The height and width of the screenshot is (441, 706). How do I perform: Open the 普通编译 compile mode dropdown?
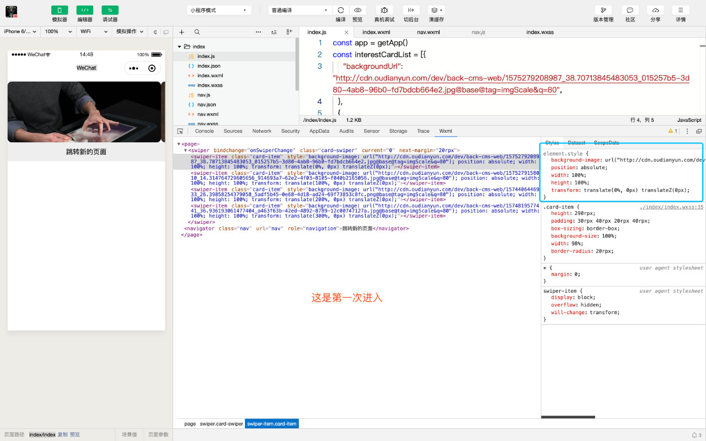(x=300, y=10)
